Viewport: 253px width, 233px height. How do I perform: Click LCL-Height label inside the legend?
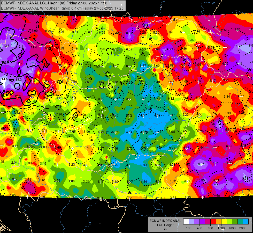click(165, 225)
